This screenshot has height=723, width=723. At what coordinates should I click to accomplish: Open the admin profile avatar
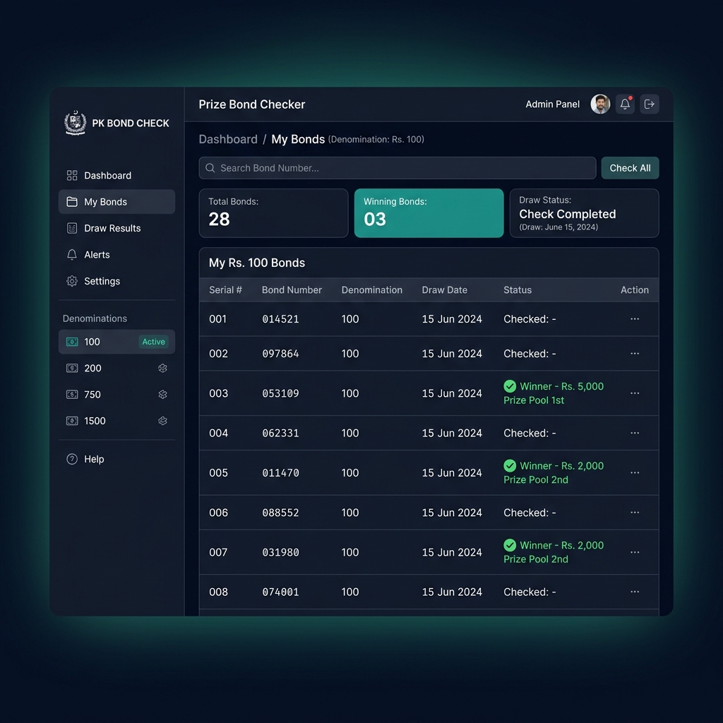click(x=600, y=104)
